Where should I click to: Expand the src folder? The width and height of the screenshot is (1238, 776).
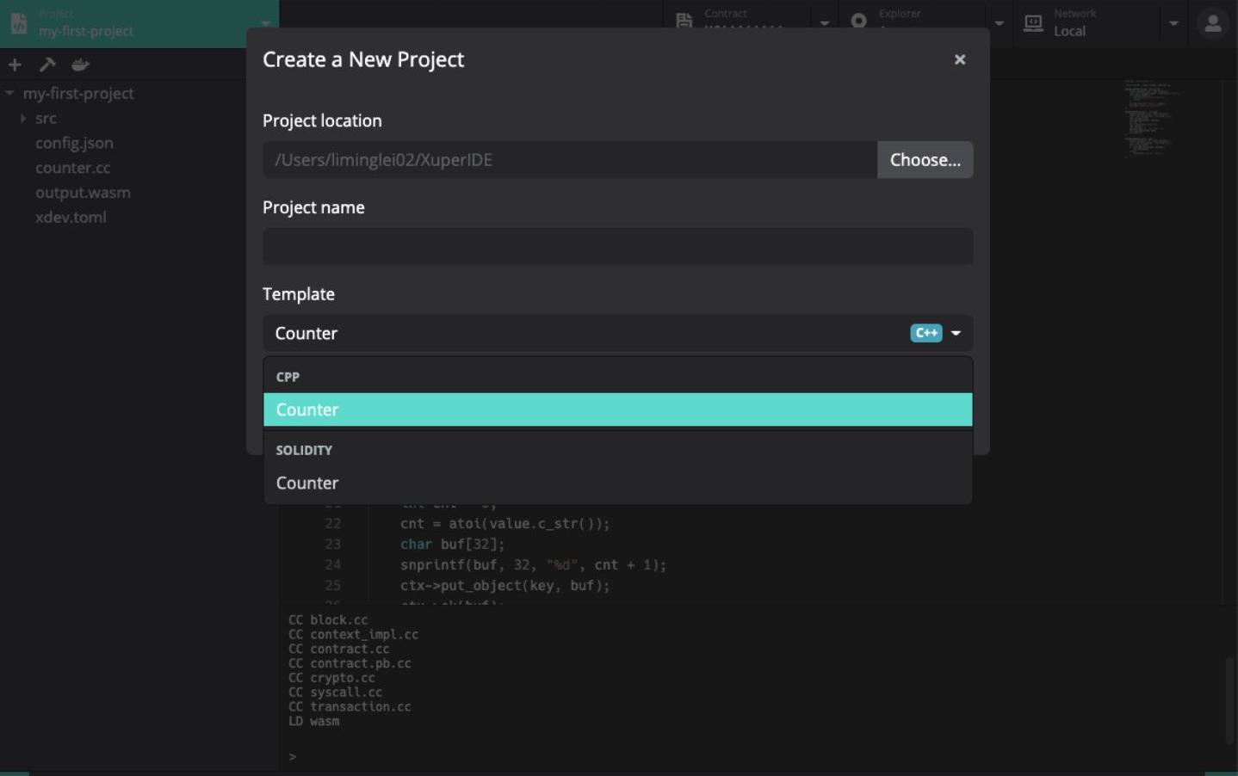click(23, 118)
